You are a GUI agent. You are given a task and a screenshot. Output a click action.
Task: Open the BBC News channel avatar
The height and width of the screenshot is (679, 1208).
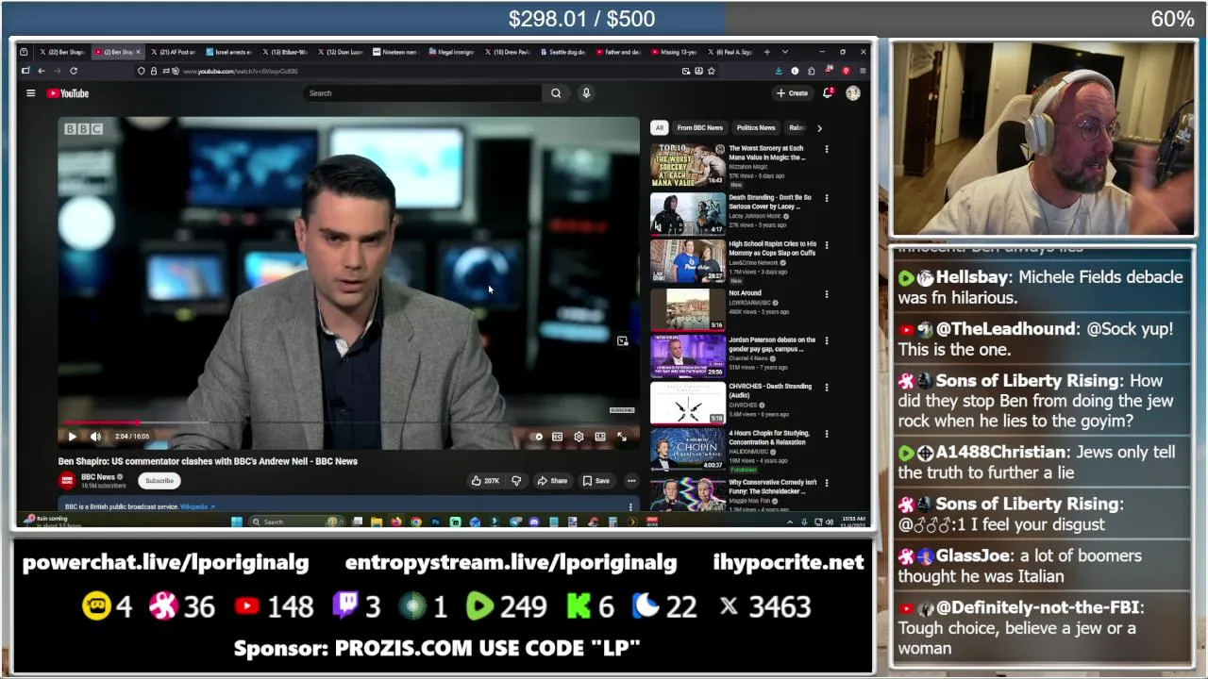67,481
